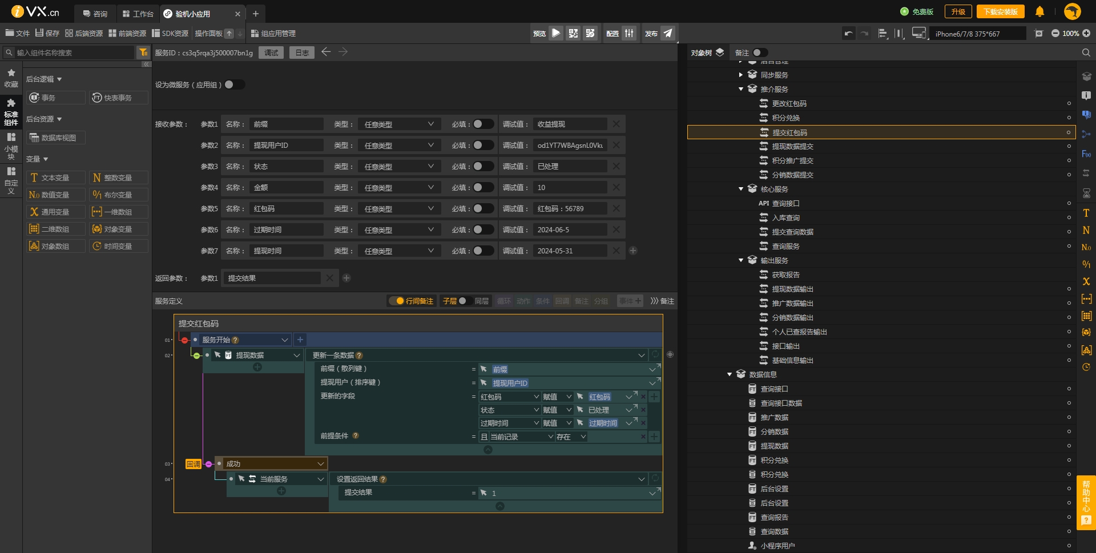Screen dimensions: 1096x553
Task: Add a Fast Transaction component
Action: (119, 98)
